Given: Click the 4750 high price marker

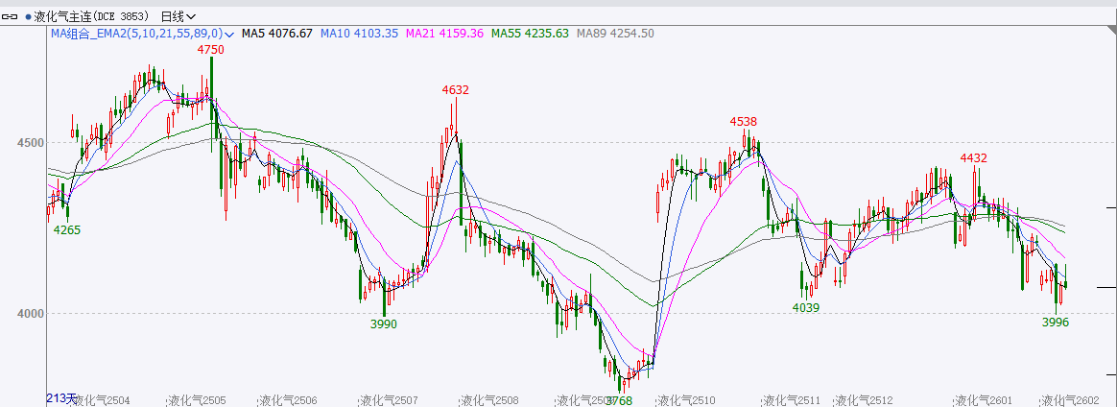Looking at the screenshot, I should tap(210, 49).
